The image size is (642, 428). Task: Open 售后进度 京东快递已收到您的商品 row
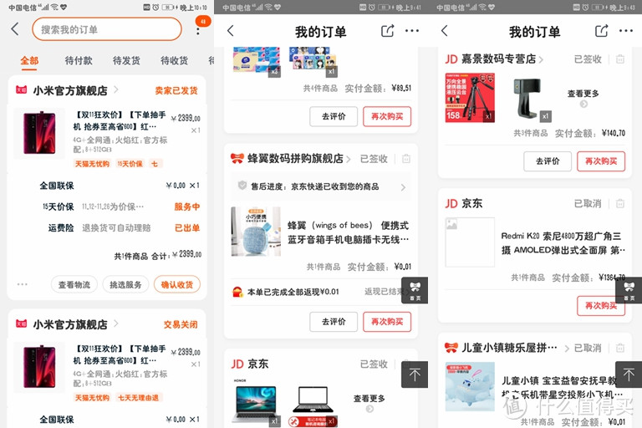point(321,186)
